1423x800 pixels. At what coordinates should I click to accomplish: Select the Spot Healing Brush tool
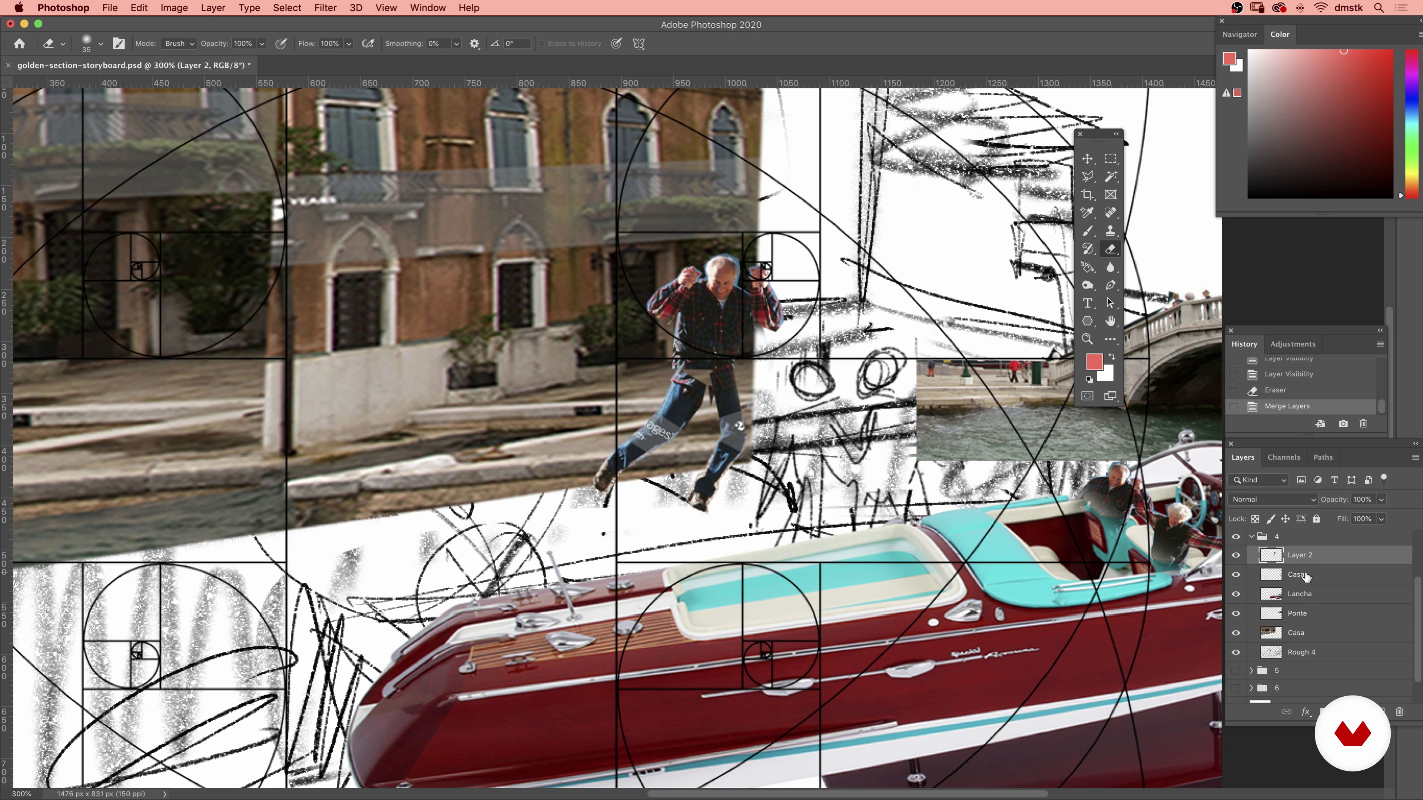1110,213
